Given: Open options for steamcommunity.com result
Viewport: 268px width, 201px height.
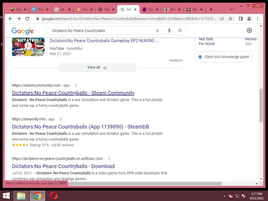Looking at the screenshot, I should tap(76, 85).
